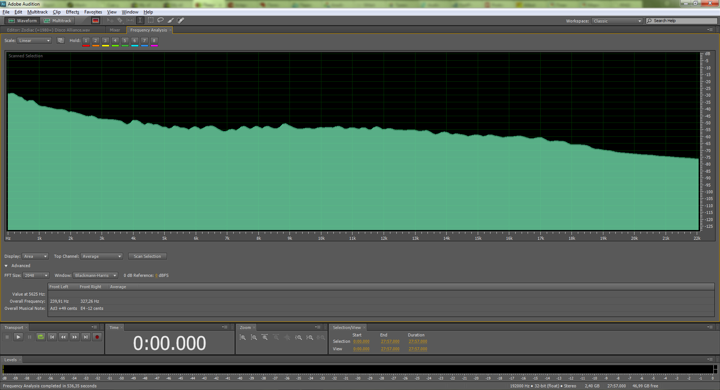Click the Record button in Transport
The image size is (720, 390).
coord(97,337)
